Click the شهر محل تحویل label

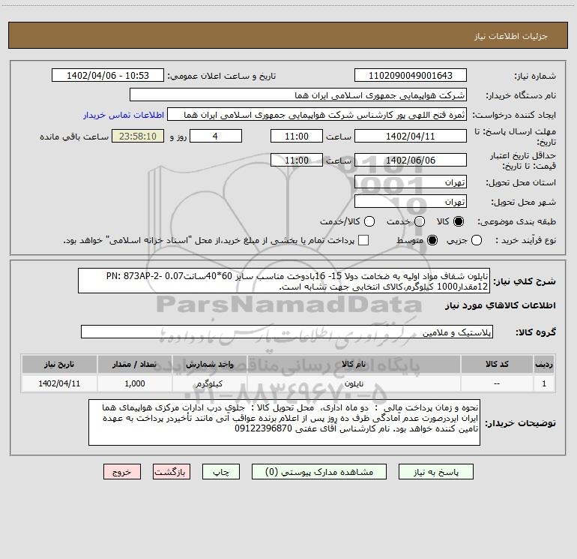point(524,202)
